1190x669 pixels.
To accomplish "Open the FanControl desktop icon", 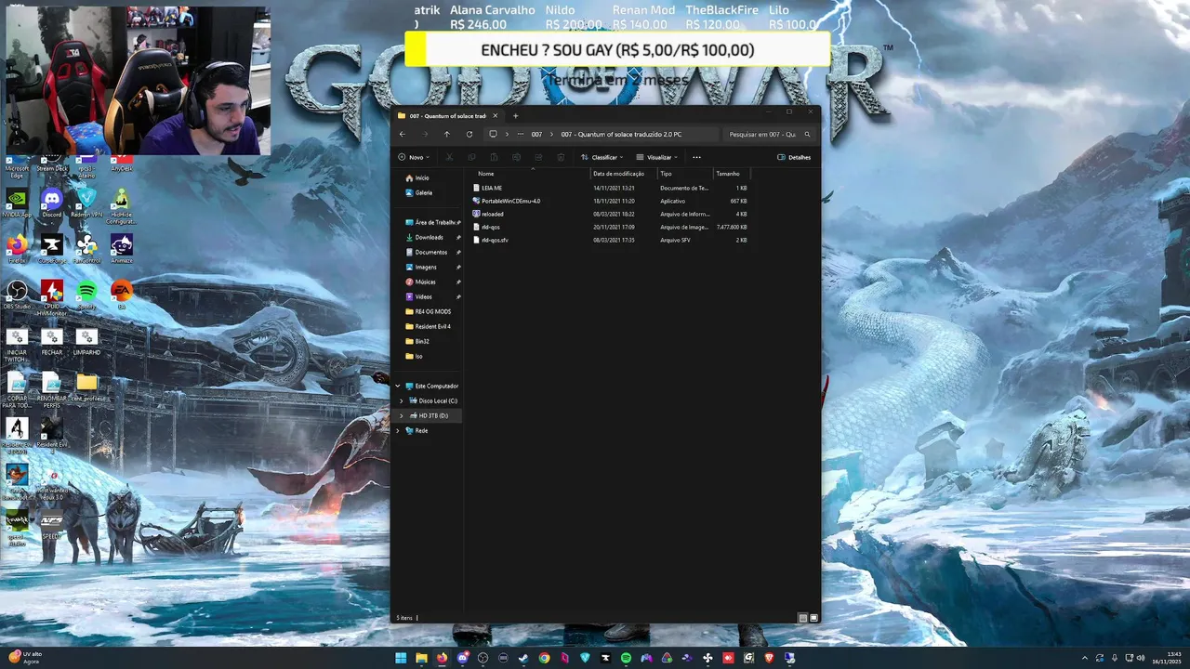I will tap(86, 248).
